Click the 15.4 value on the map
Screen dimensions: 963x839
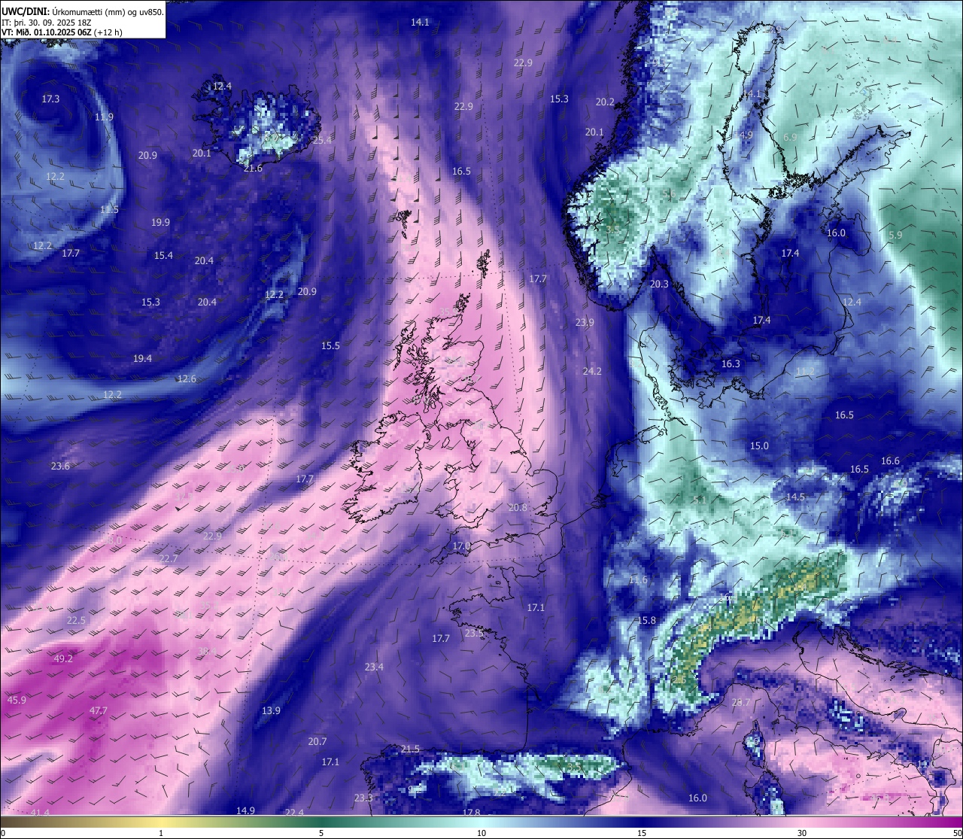click(x=163, y=255)
